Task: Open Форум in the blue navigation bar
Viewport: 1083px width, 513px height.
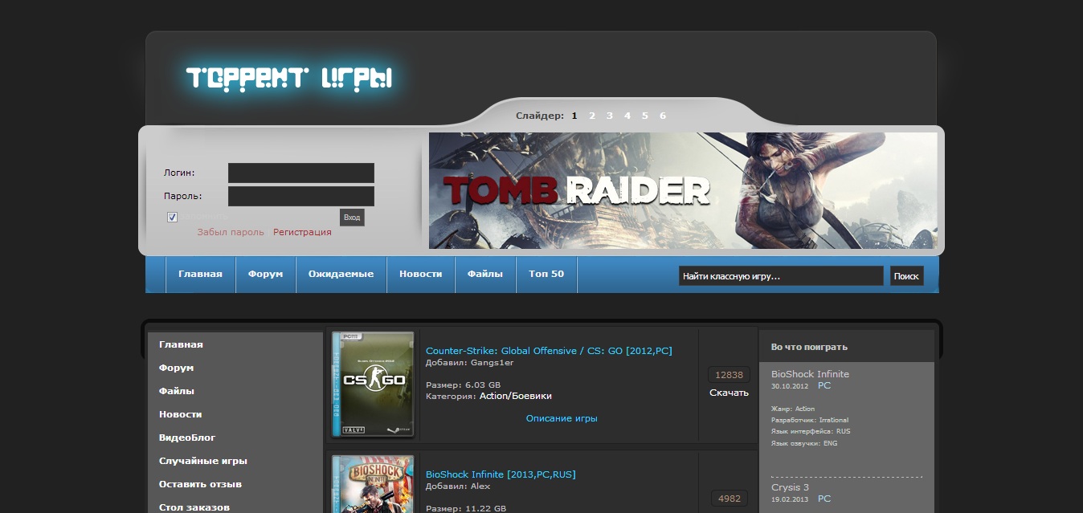Action: click(x=265, y=274)
